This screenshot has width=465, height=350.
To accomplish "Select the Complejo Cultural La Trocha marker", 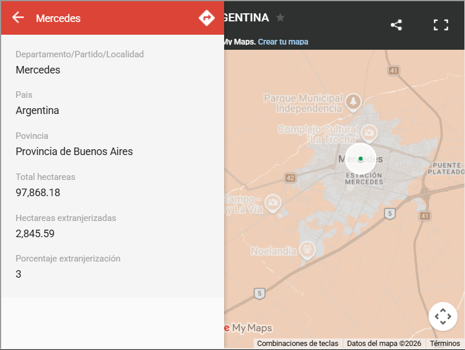I will click(369, 133).
